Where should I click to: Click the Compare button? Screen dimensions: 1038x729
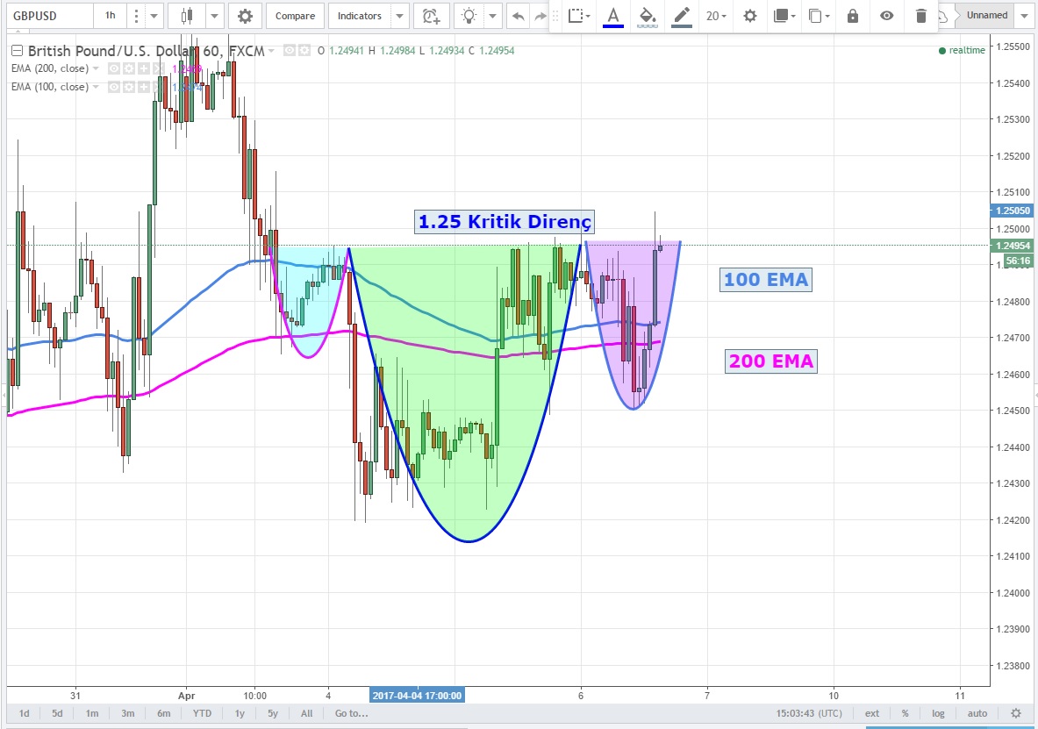tap(294, 16)
